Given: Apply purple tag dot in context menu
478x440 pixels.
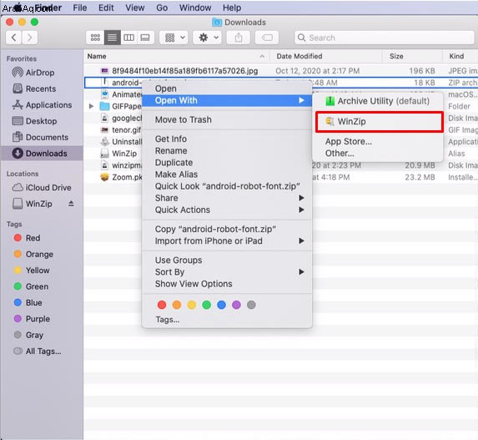Looking at the screenshot, I should coord(236,305).
